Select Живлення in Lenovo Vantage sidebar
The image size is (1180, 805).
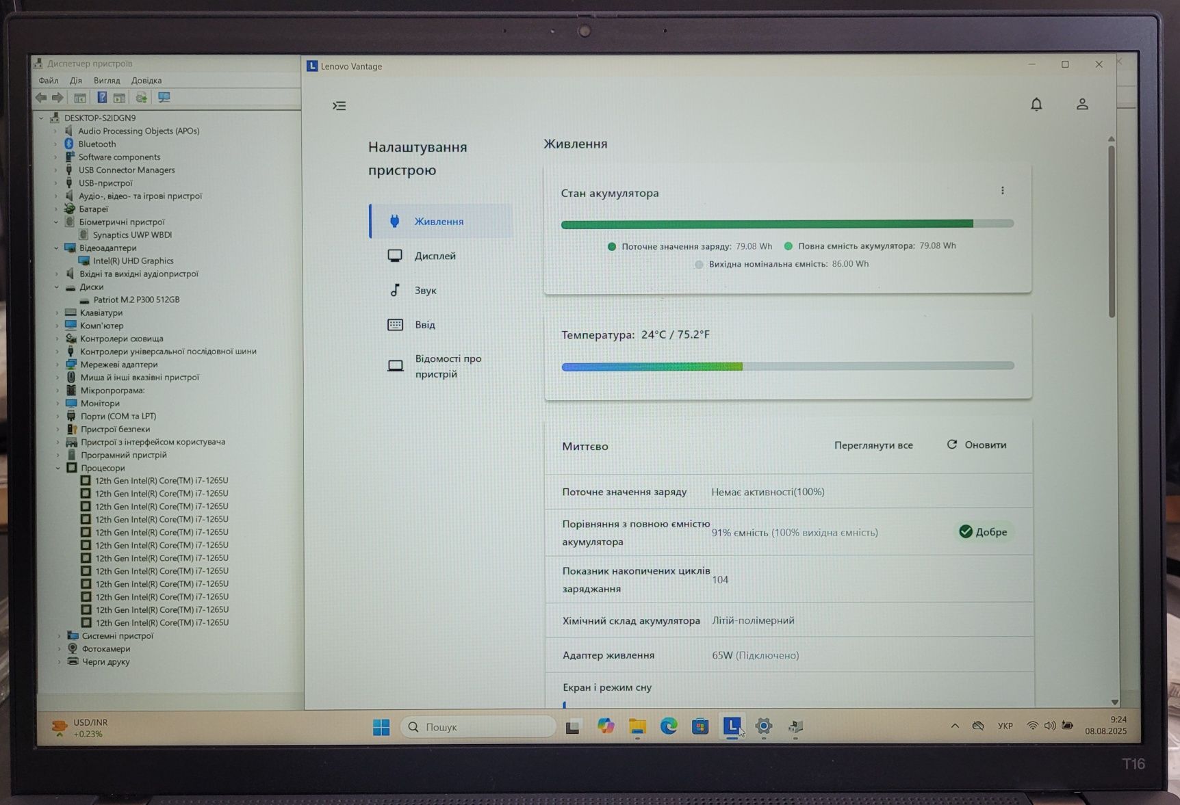440,221
